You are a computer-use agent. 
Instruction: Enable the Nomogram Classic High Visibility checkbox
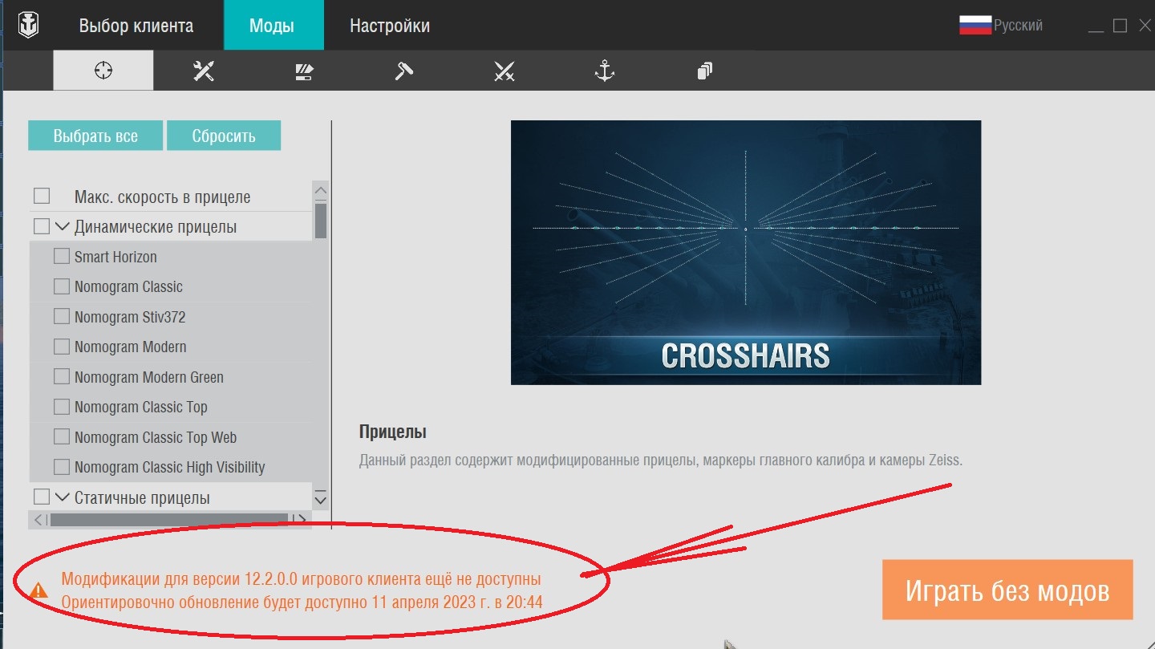[62, 467]
